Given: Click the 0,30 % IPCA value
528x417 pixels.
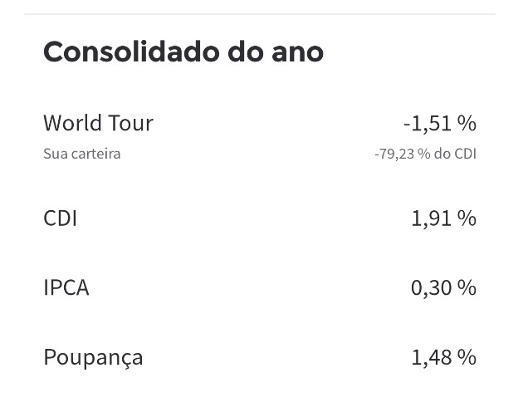Looking at the screenshot, I should (443, 288).
